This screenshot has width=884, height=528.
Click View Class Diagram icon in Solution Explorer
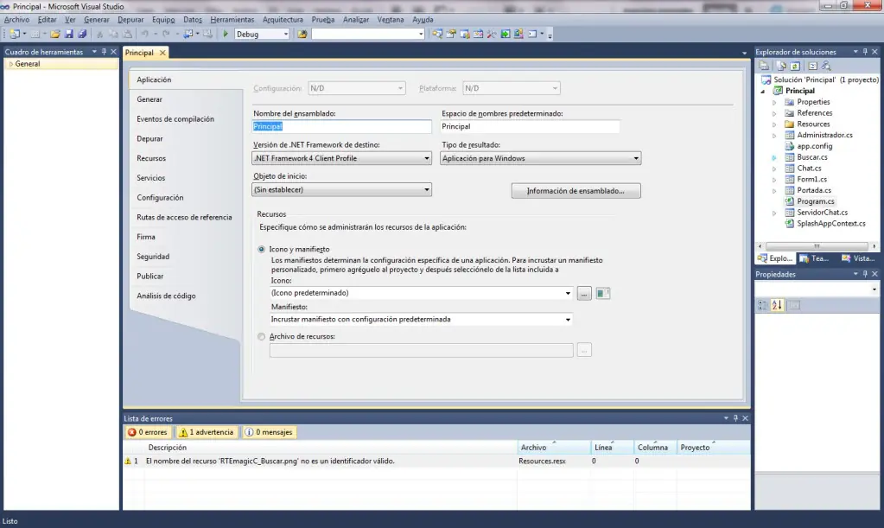(826, 66)
